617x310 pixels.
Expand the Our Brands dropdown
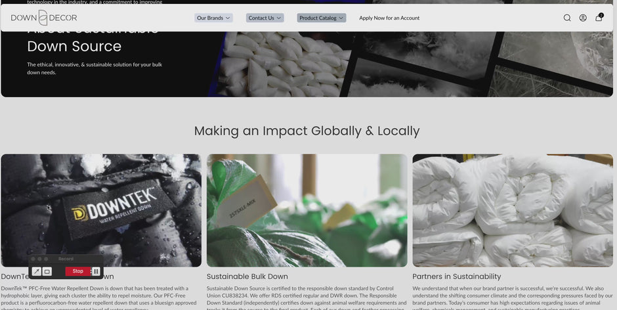[213, 18]
